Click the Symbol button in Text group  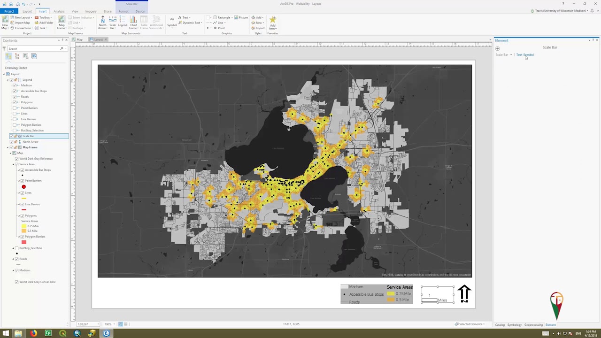point(172,22)
